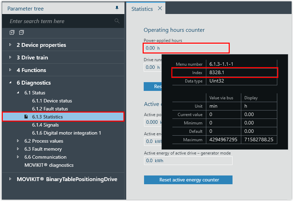Image resolution: width=293 pixels, height=201 pixels.
Task: Expand 2 Device properties node
Action: pyautogui.click(x=10, y=45)
